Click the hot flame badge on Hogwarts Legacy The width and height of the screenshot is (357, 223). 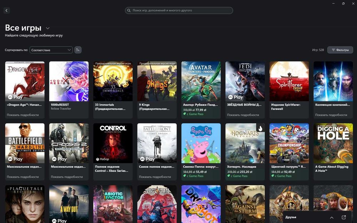(261, 128)
